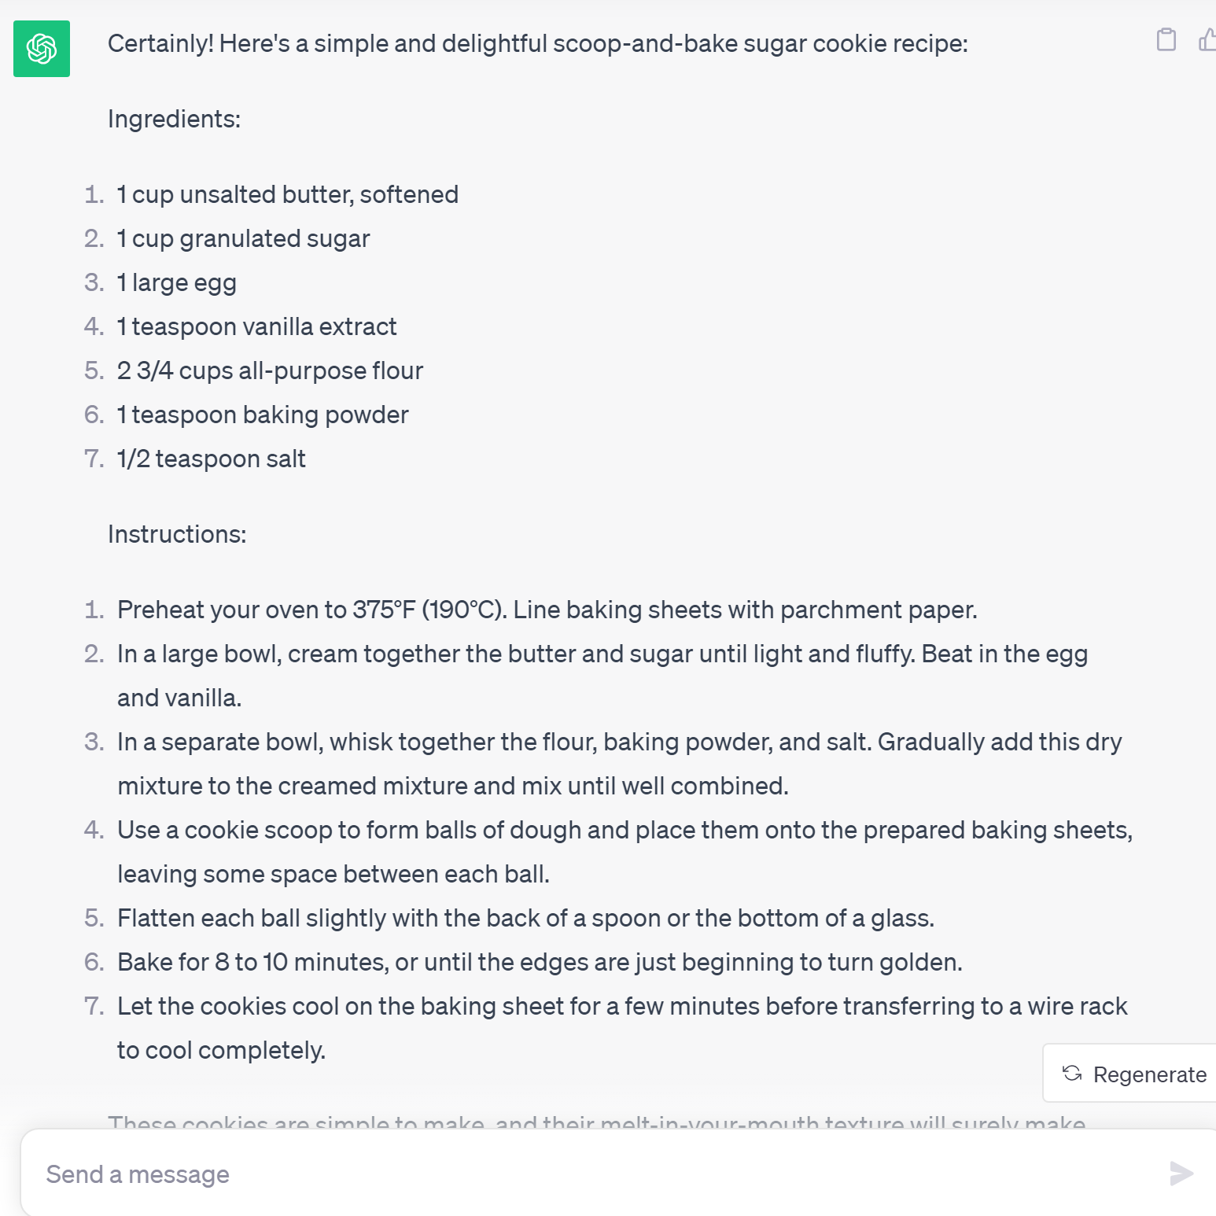This screenshot has width=1216, height=1216.
Task: Click the circular arrows icon beside Regenerate
Action: click(1072, 1074)
